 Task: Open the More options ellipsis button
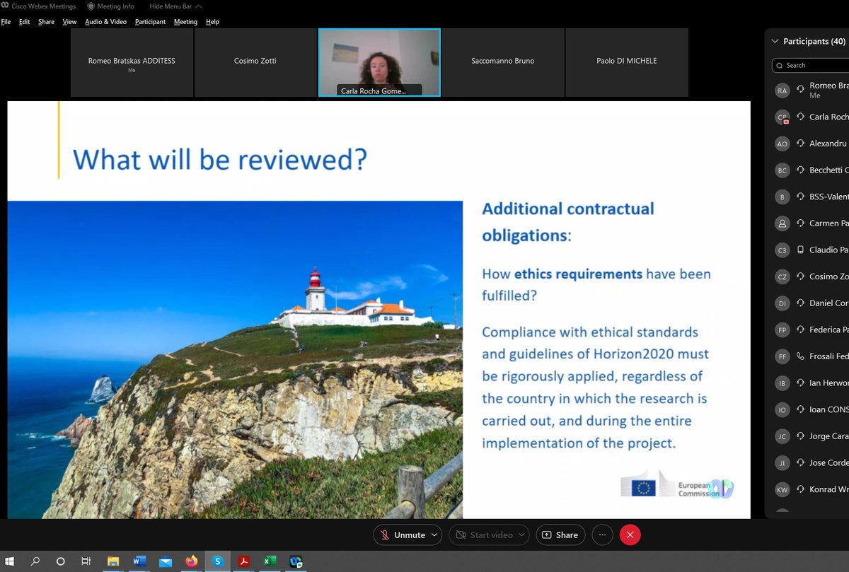(603, 535)
